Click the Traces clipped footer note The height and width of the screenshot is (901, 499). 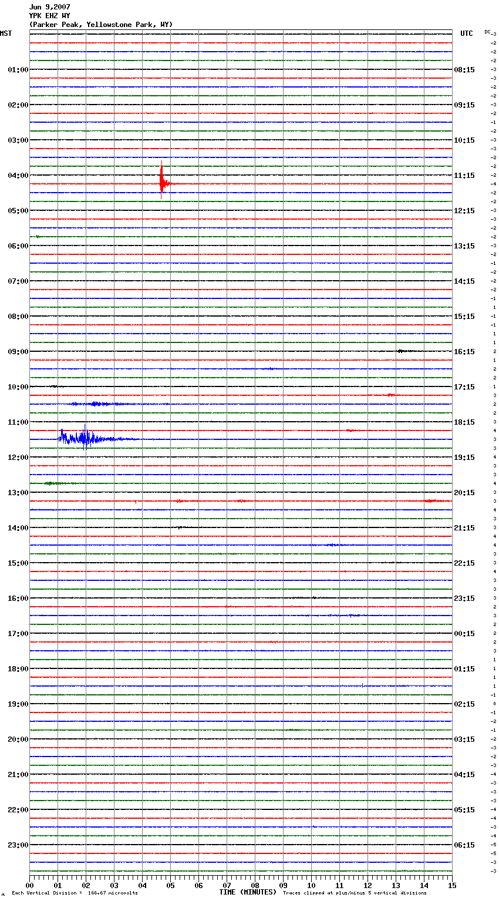coord(355,893)
